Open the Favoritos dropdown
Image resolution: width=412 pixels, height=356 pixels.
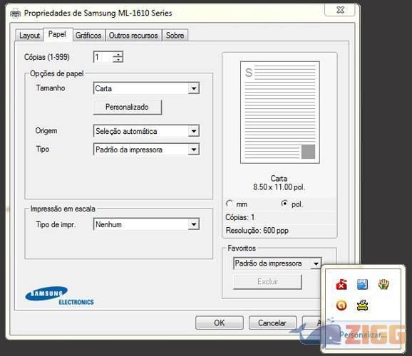click(x=316, y=263)
